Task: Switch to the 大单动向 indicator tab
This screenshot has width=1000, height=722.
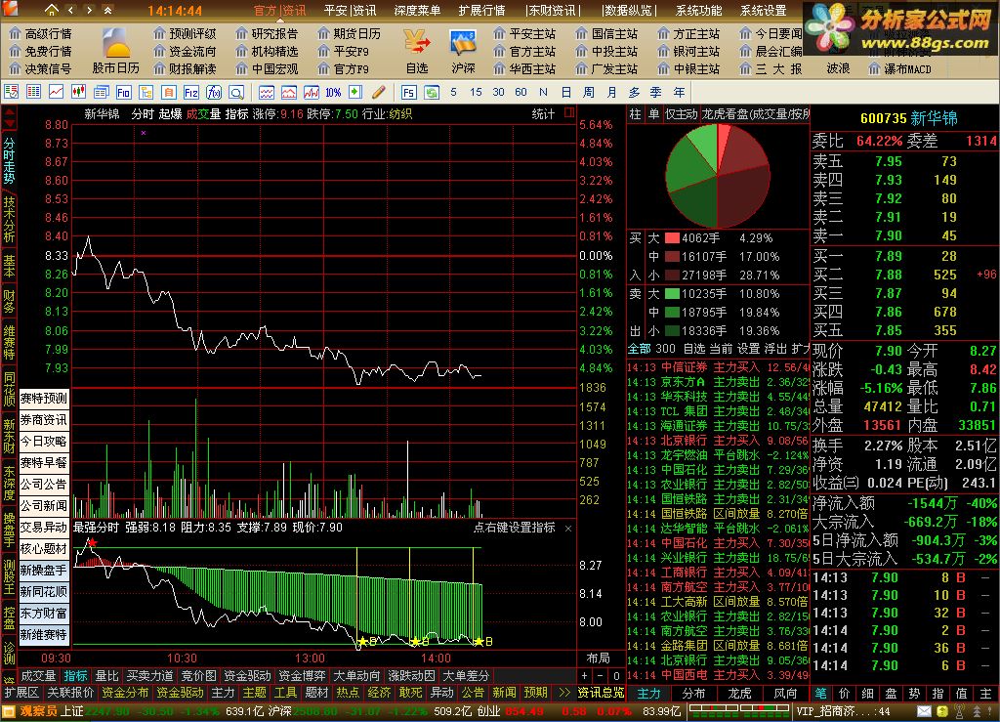Action: [357, 675]
